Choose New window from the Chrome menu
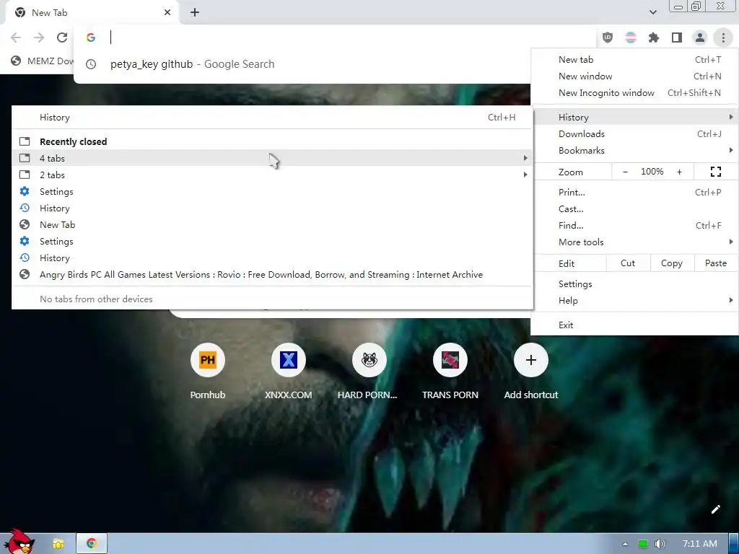This screenshot has width=739, height=554. pos(634,76)
